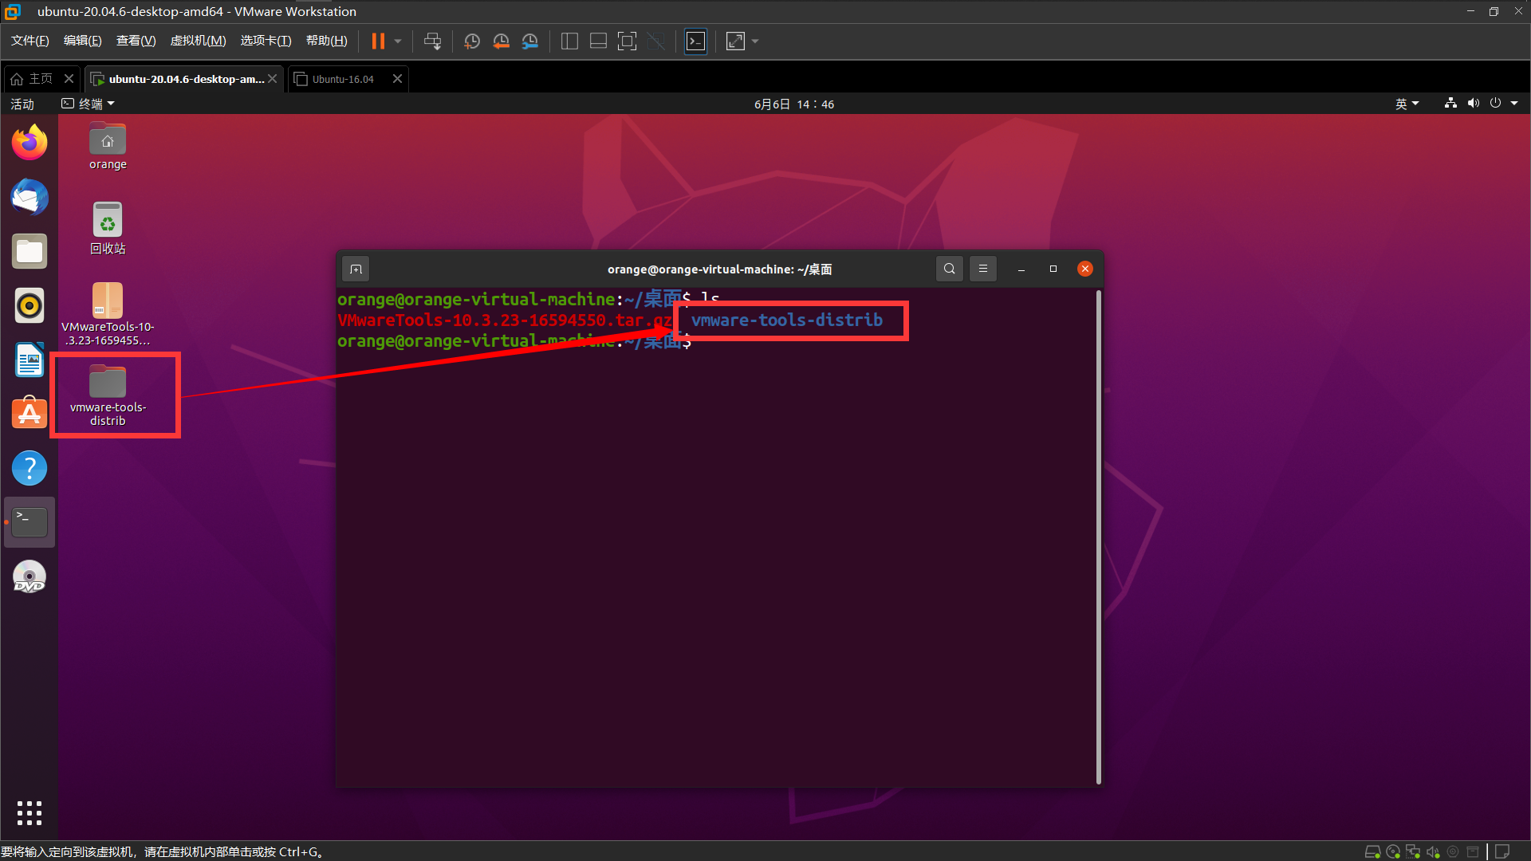Open terminal hamburger menu button
Screen dimensions: 1531x861
point(982,269)
